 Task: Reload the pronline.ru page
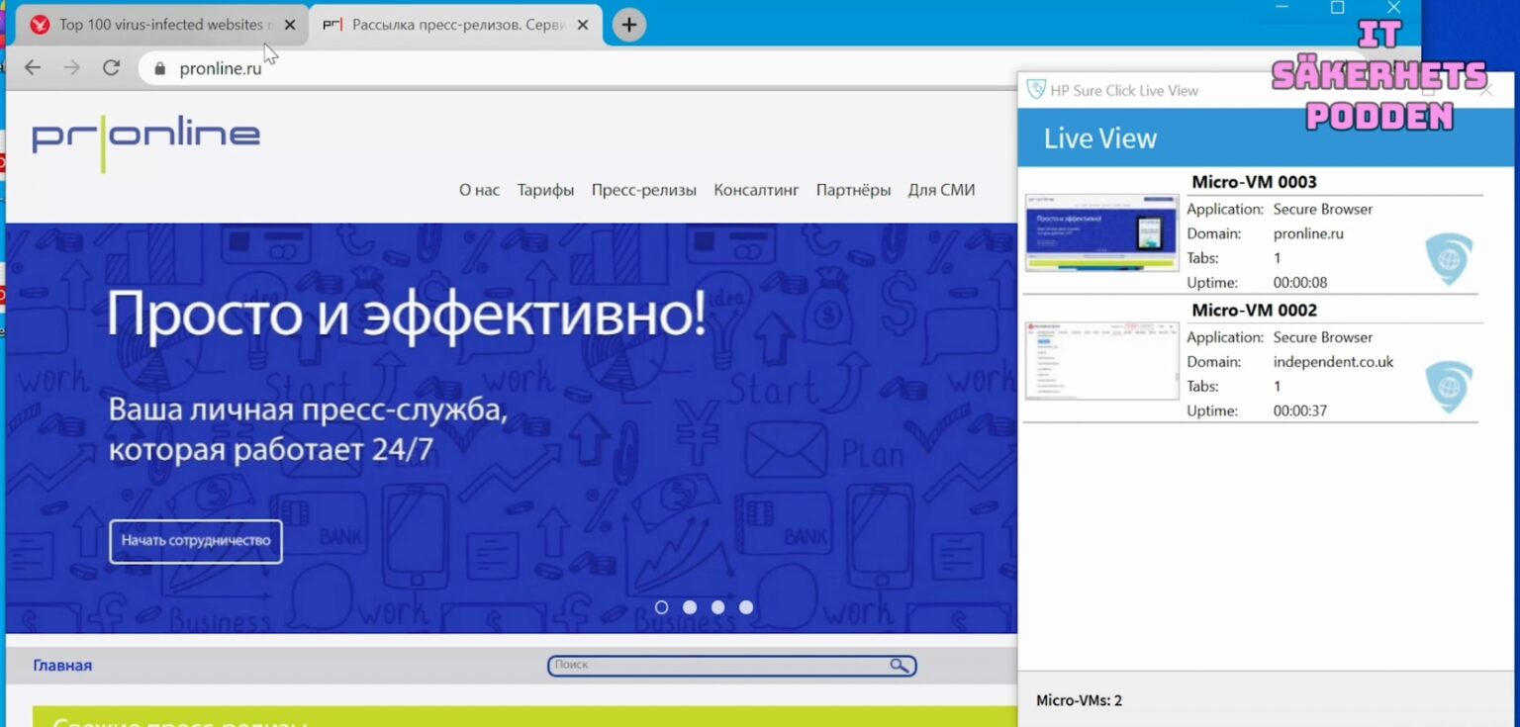[x=111, y=67]
